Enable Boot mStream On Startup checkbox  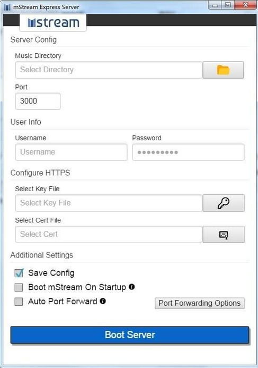(19, 287)
